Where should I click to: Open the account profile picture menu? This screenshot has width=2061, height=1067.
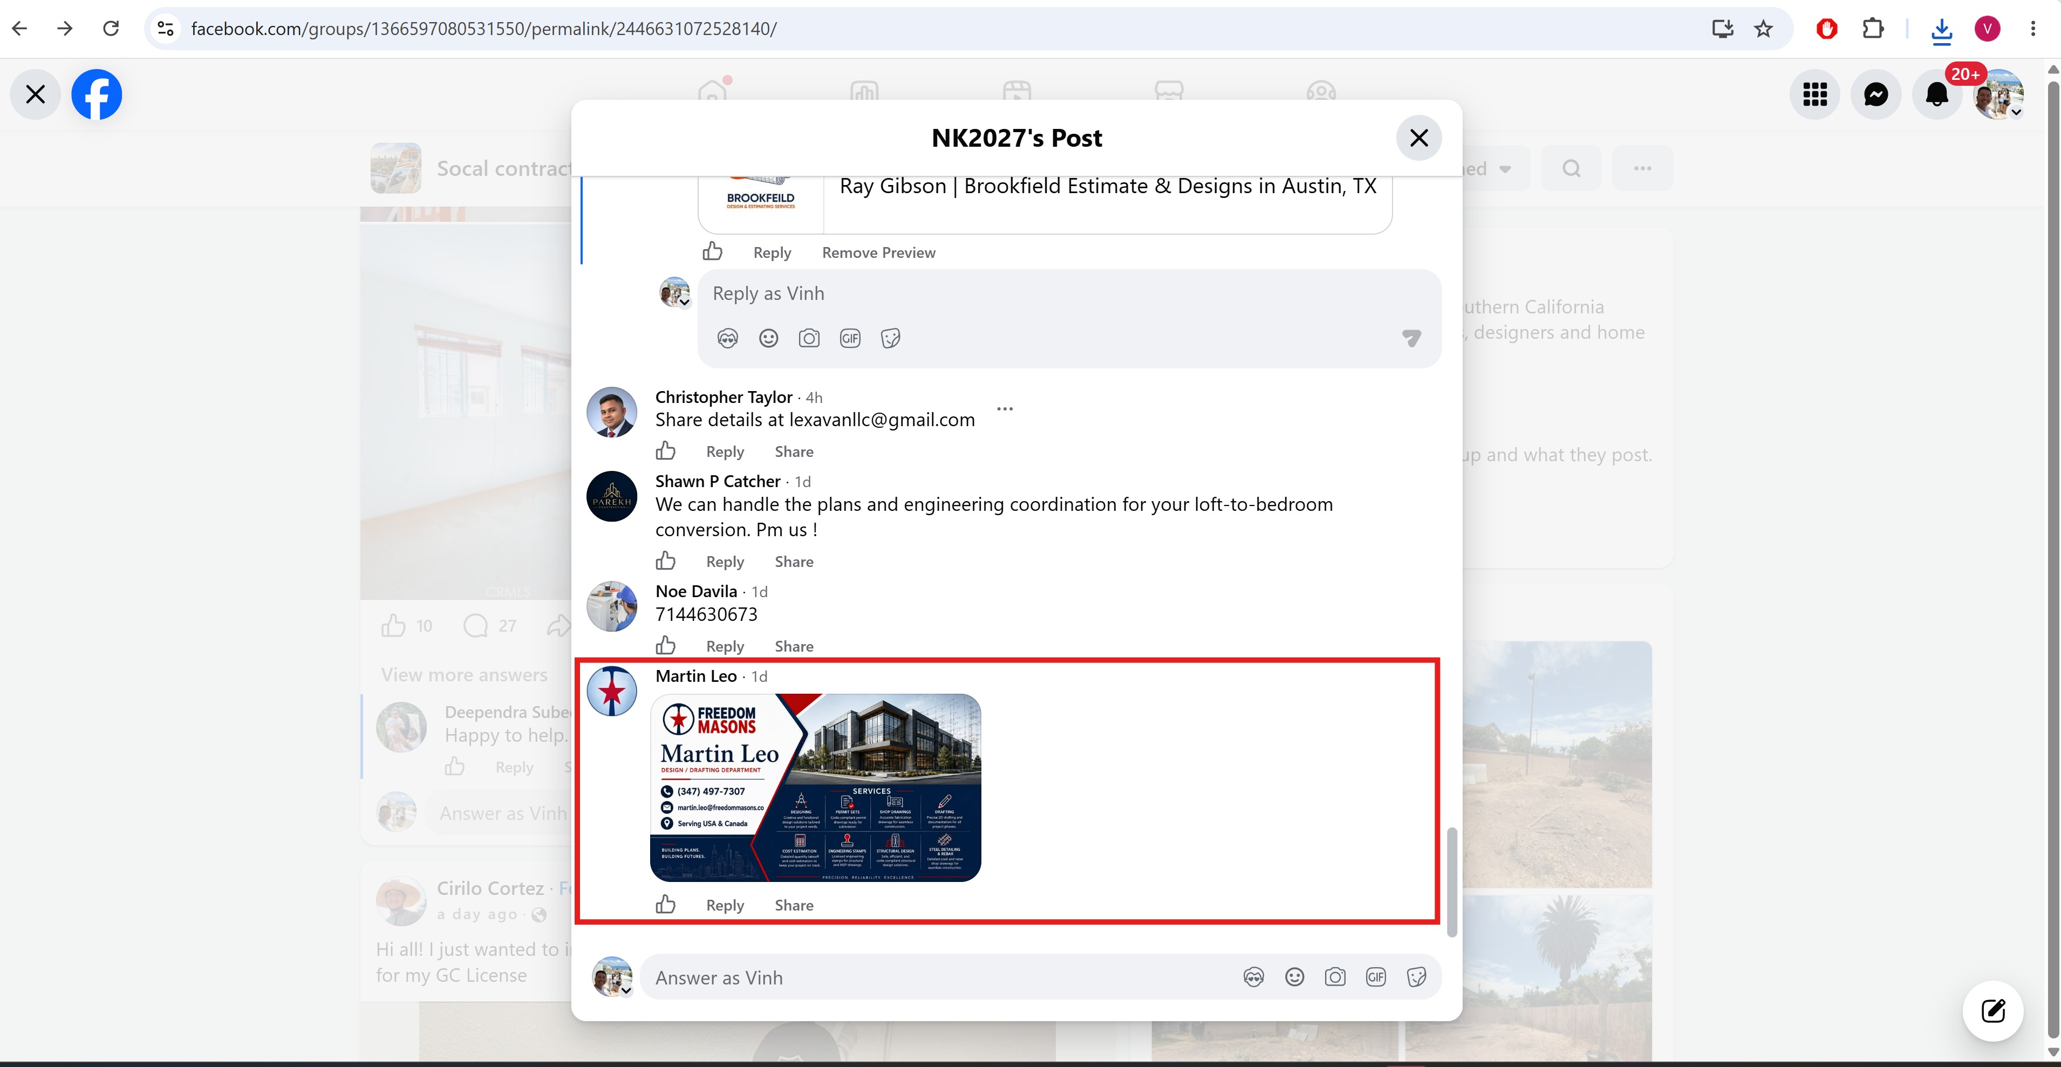[1998, 94]
